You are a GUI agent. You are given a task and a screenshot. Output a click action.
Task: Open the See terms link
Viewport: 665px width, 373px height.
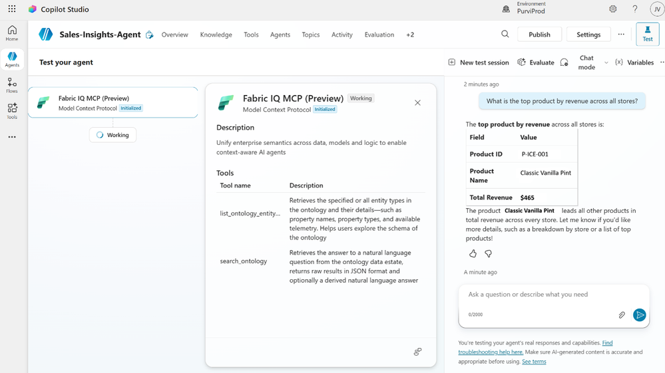[x=534, y=362]
